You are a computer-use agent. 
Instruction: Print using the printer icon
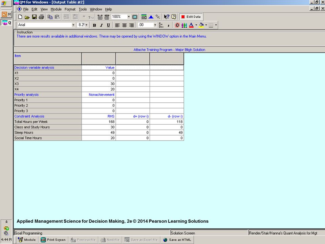[x=41, y=17]
